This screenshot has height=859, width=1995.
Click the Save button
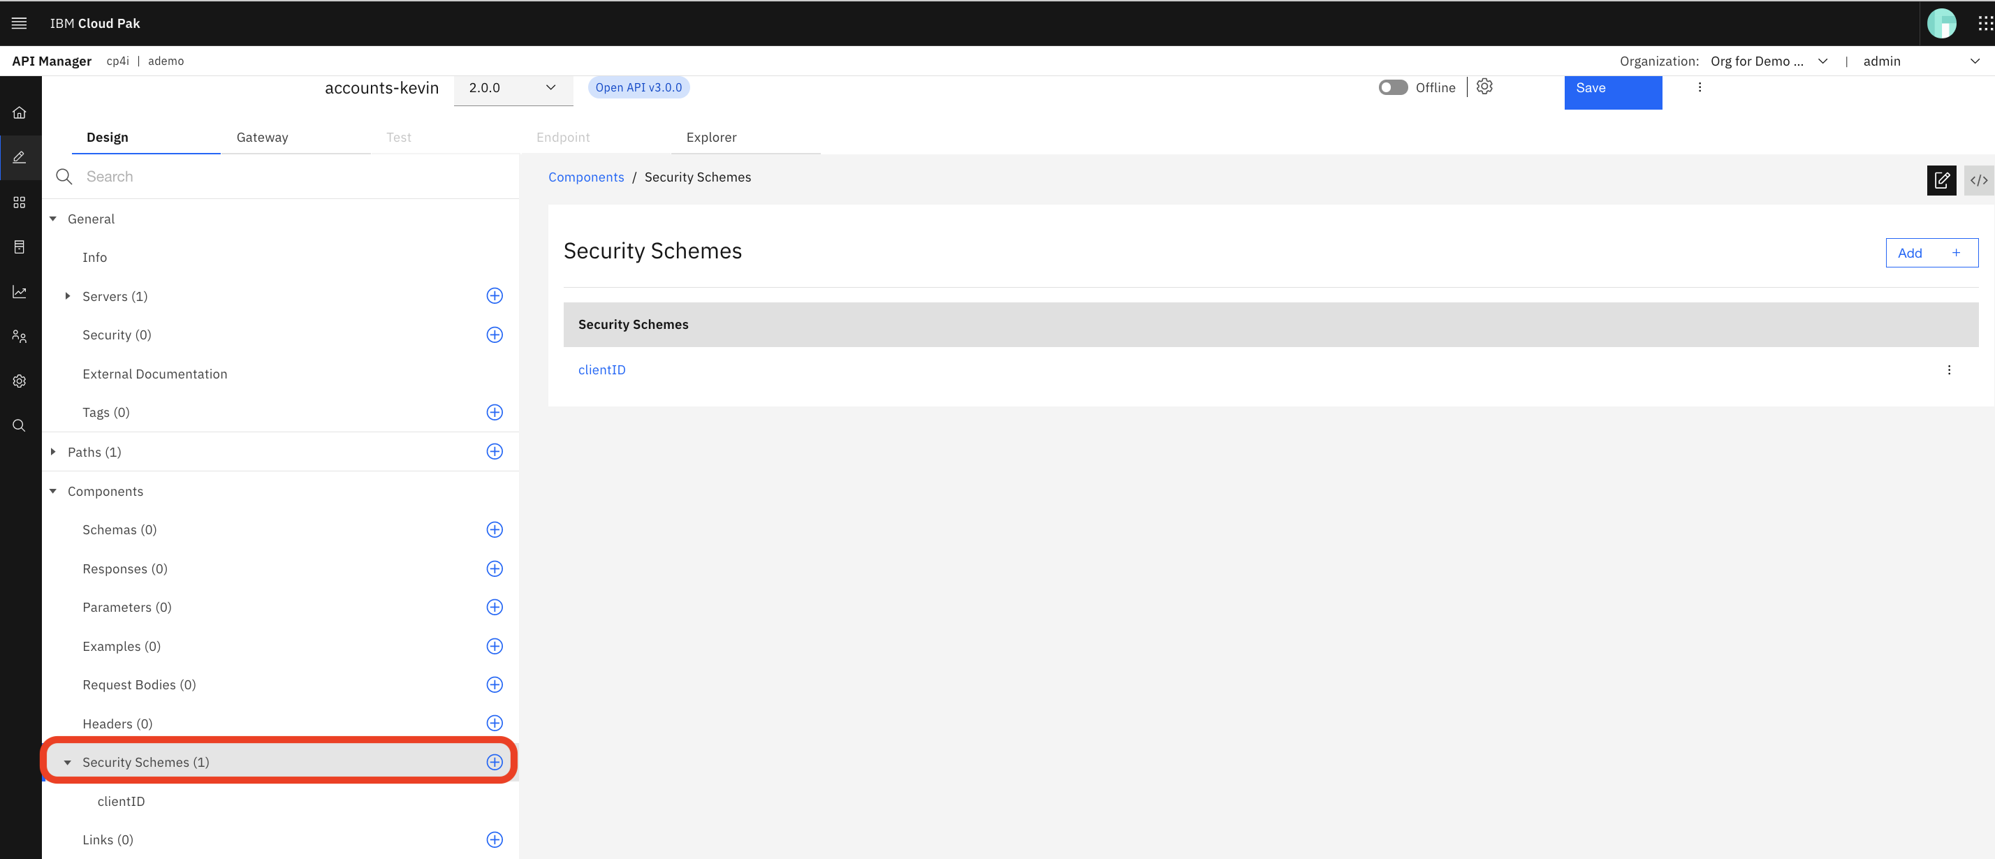click(x=1612, y=87)
